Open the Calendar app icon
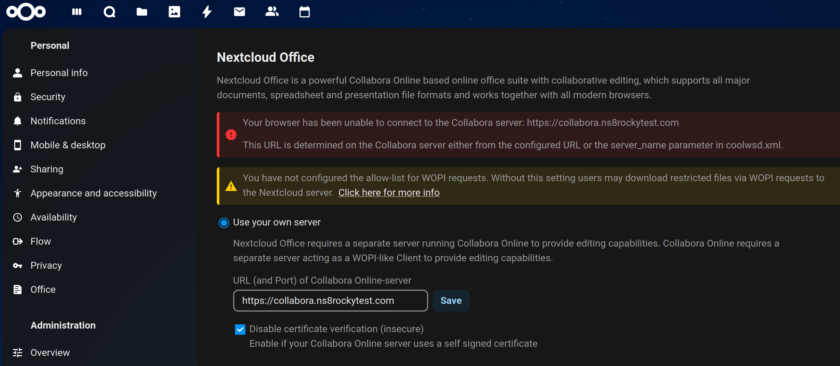 (x=305, y=12)
